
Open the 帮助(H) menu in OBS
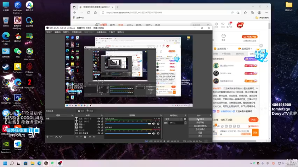pos(120,32)
